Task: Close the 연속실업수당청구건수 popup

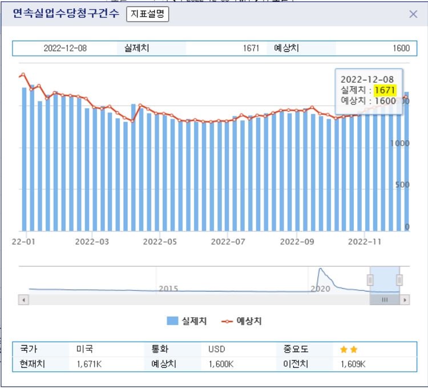Action: 413,14
